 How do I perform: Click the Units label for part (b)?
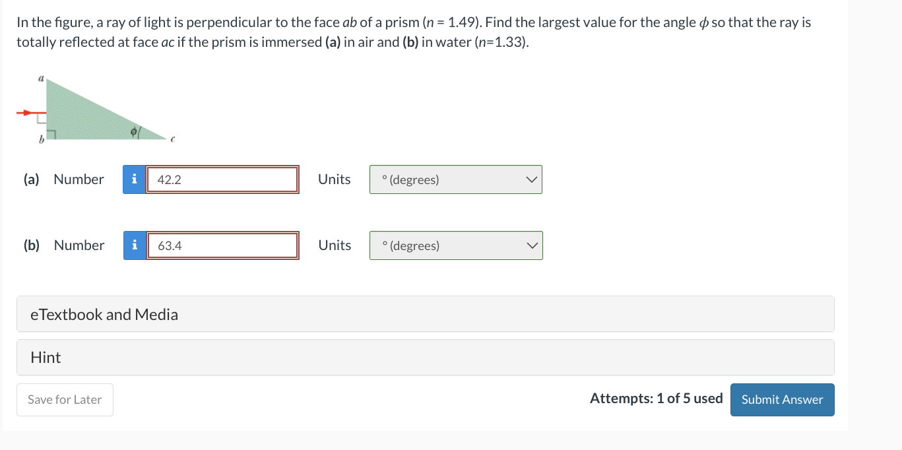coord(335,245)
